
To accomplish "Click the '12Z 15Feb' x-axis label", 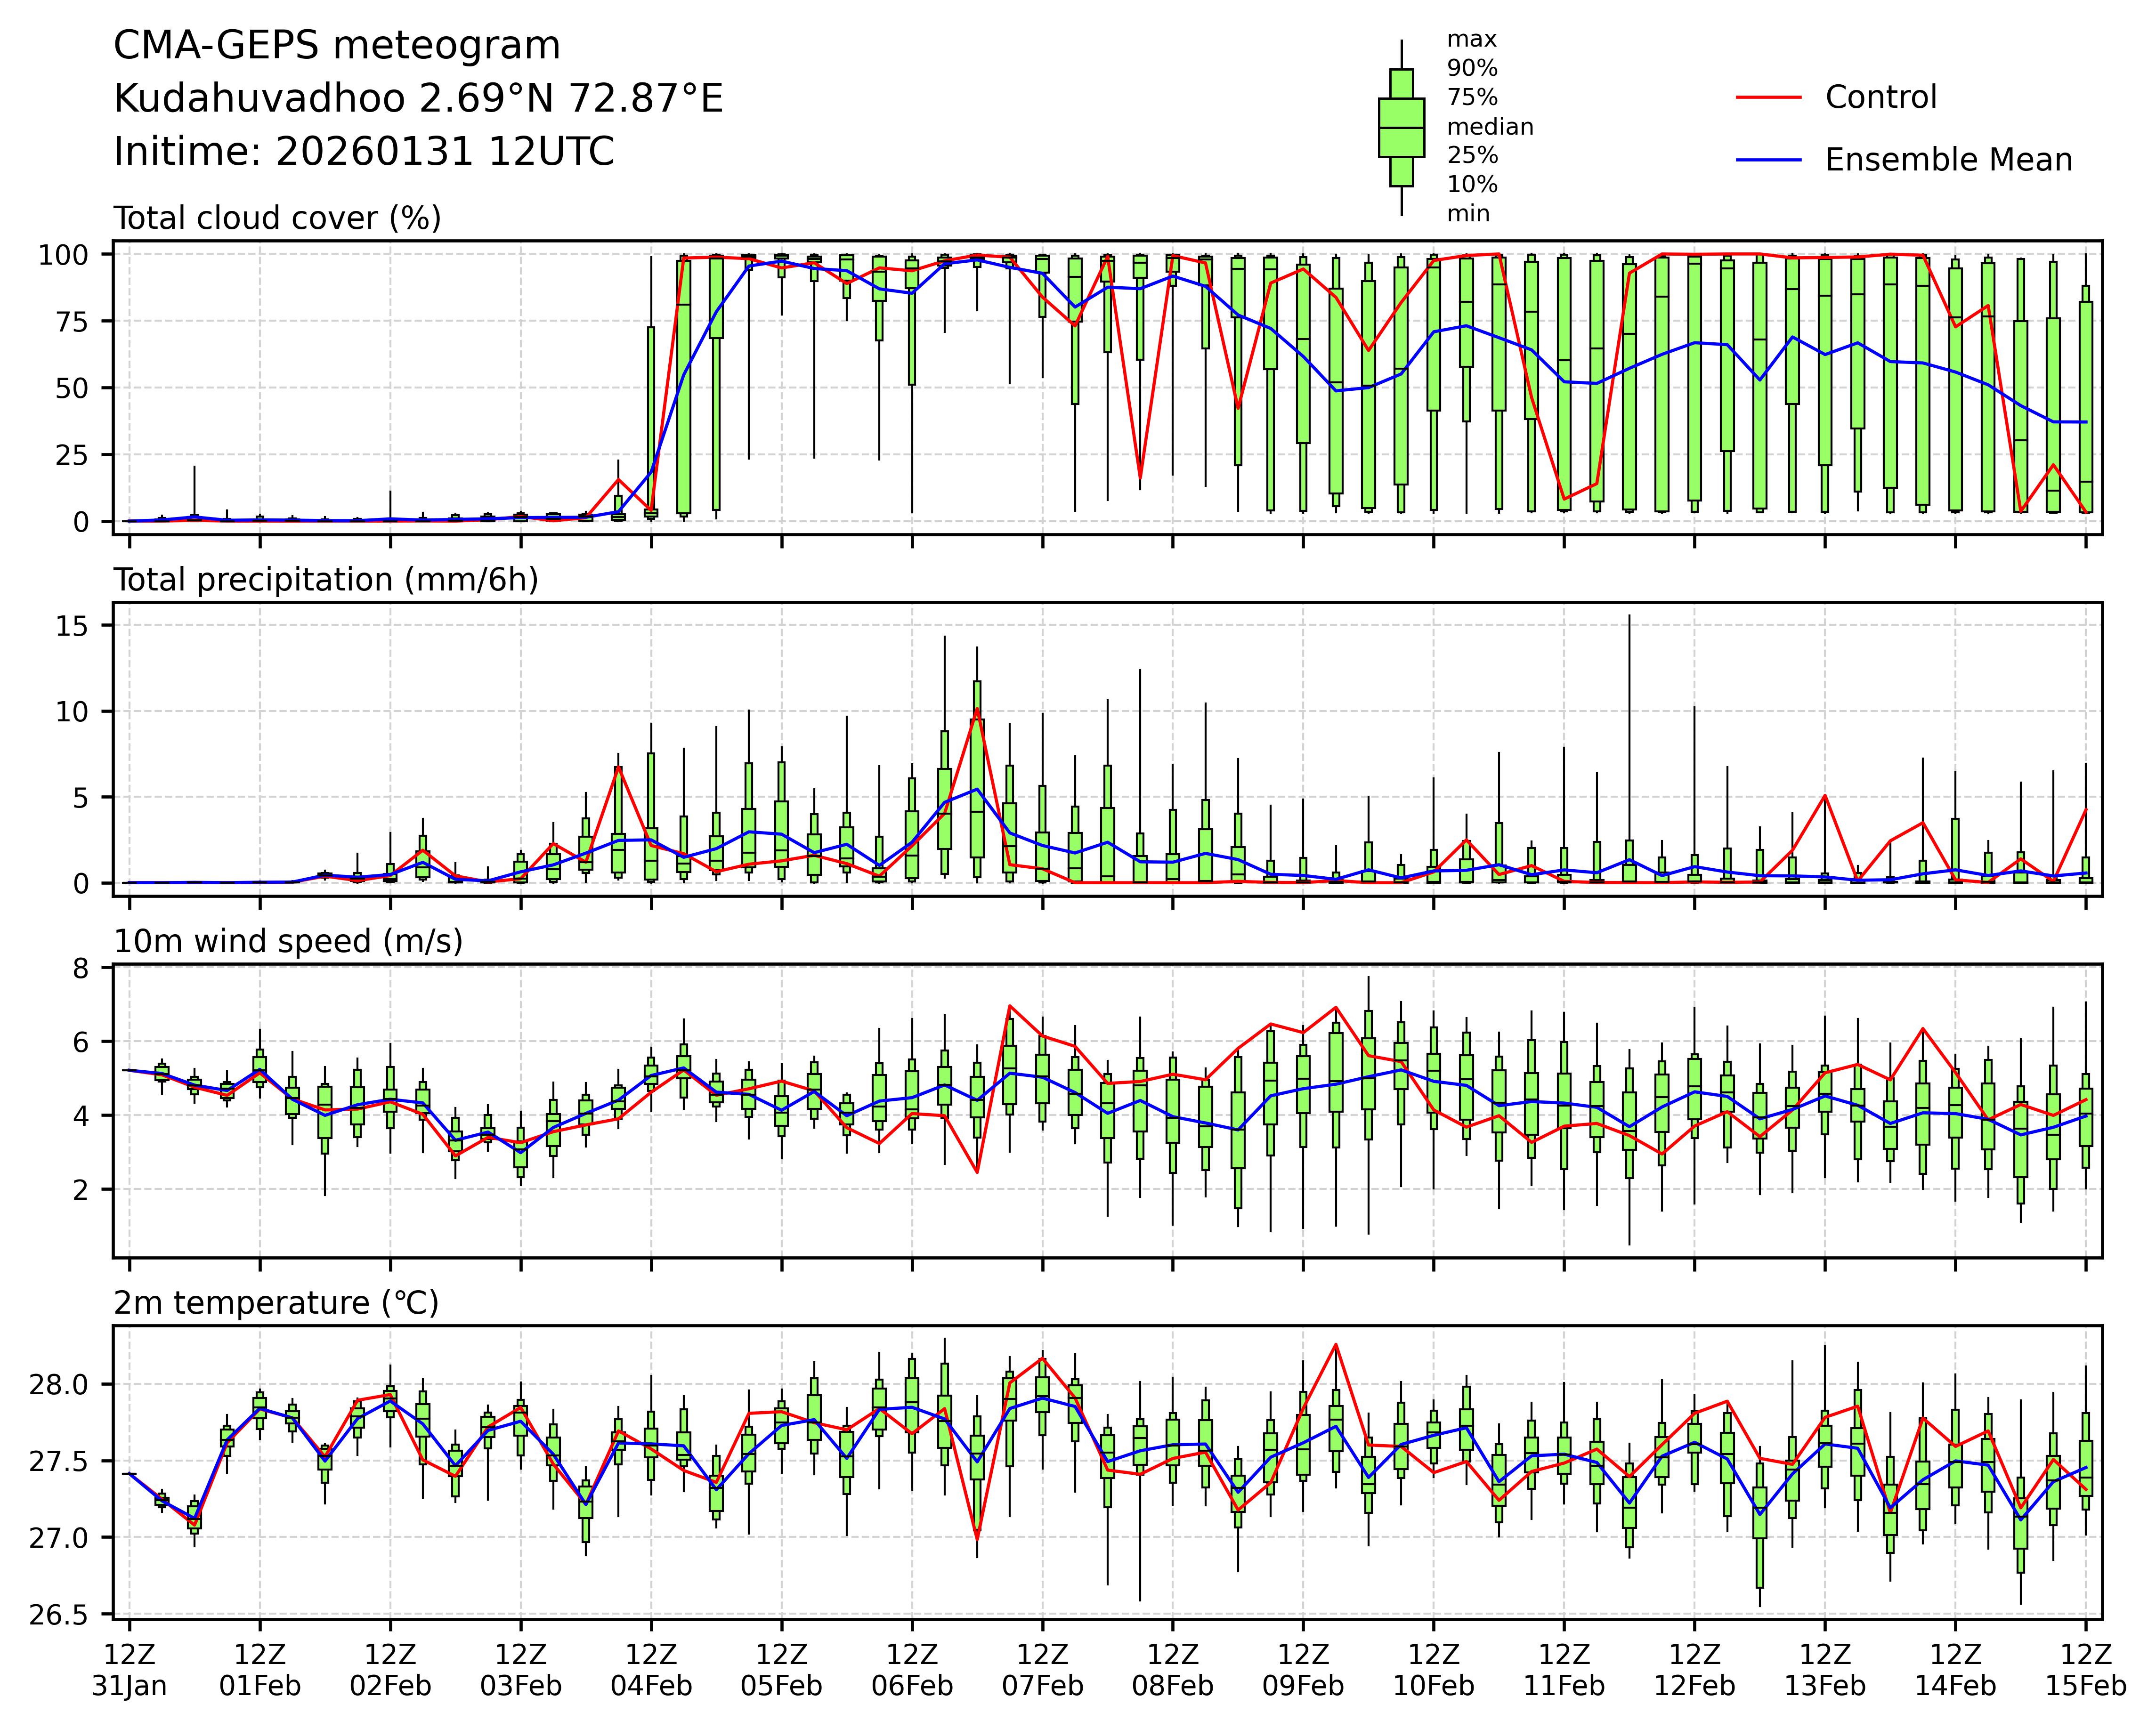I will 2085,1669.
